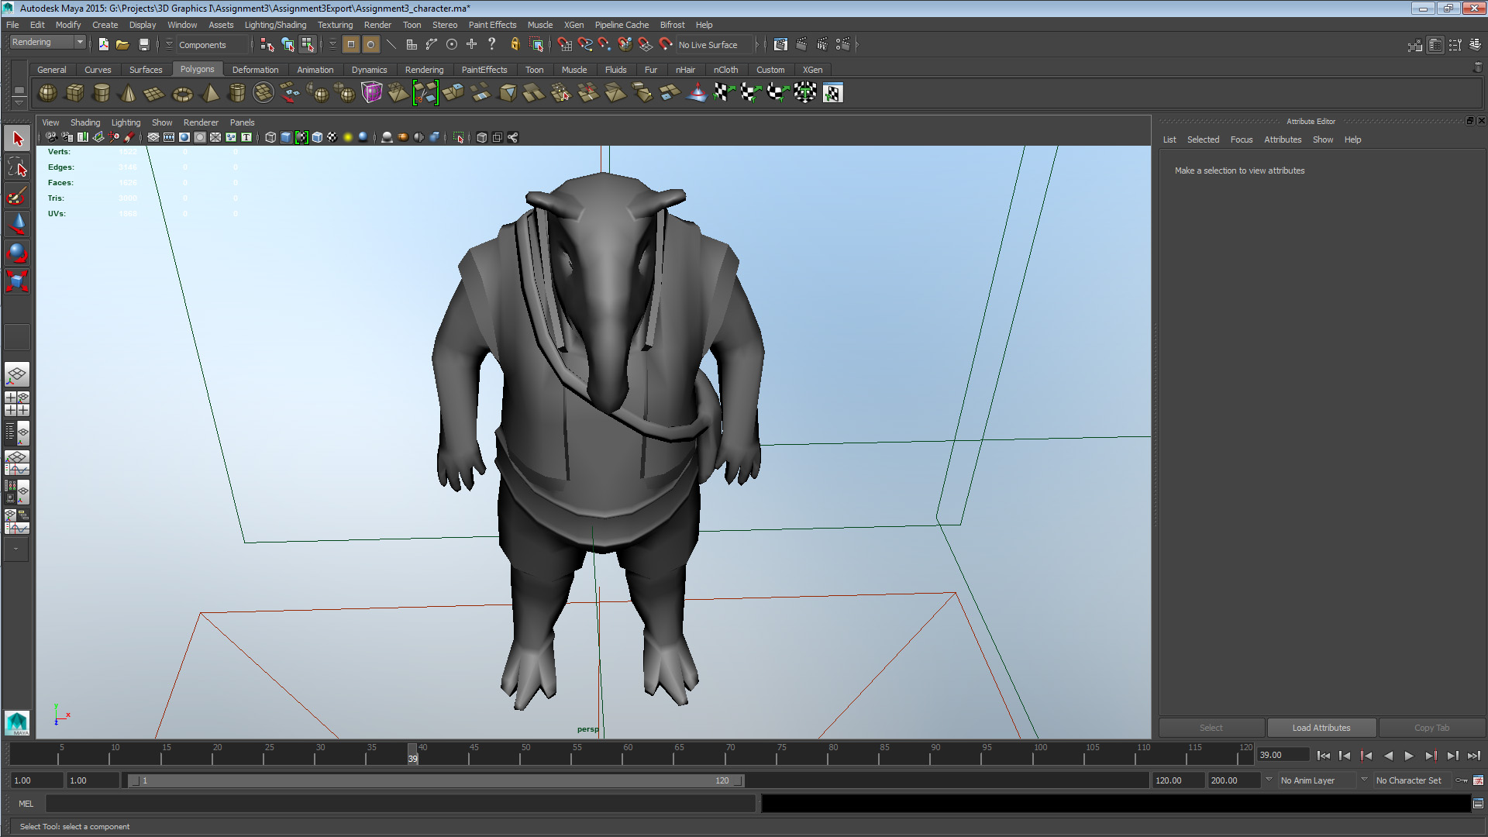
Task: Click the Copy Tab button
Action: [1431, 727]
